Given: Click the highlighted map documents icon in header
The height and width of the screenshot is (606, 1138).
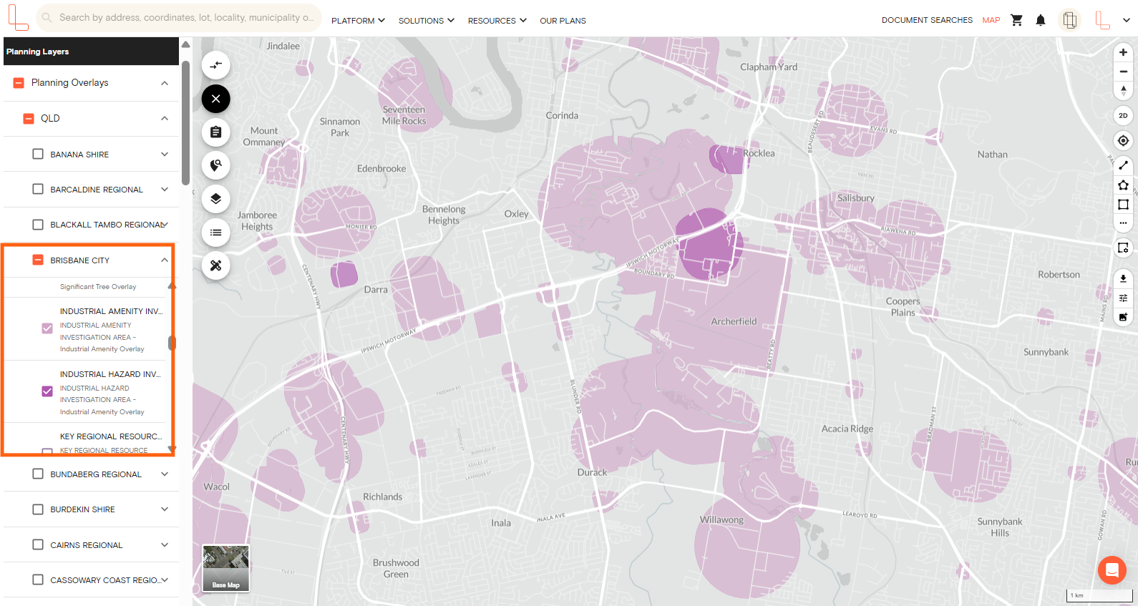Looking at the screenshot, I should 1069,20.
